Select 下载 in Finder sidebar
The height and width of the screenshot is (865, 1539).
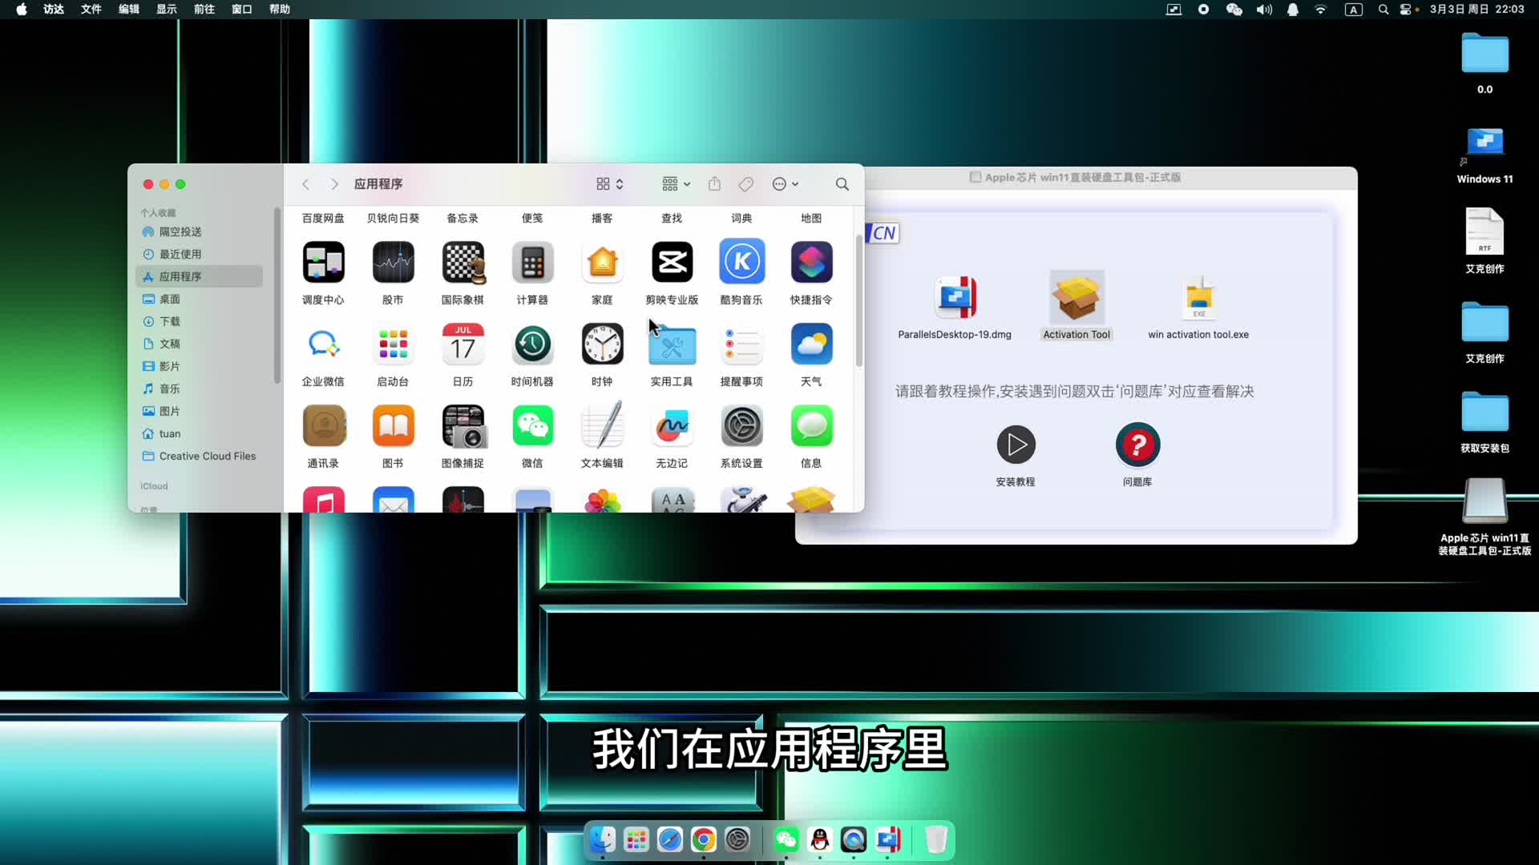point(169,321)
